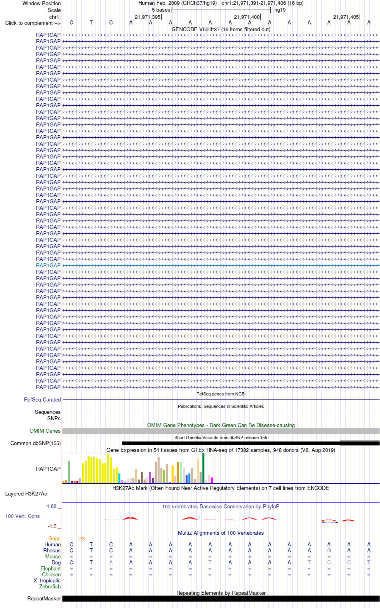
Task: Click the 5 bases scale bar
Action: pyautogui.click(x=221, y=10)
